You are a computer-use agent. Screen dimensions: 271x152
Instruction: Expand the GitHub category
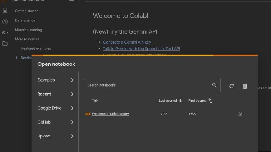(x=56, y=122)
